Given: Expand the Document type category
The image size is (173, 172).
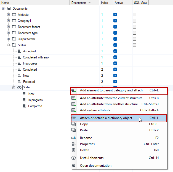Looking at the screenshot, I should coord(8,33).
